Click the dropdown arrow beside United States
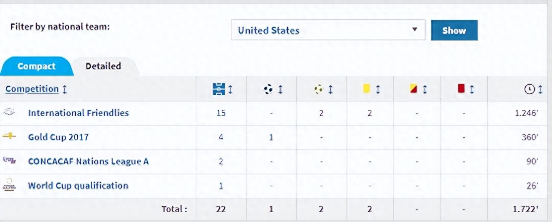The width and height of the screenshot is (552, 222). point(414,30)
